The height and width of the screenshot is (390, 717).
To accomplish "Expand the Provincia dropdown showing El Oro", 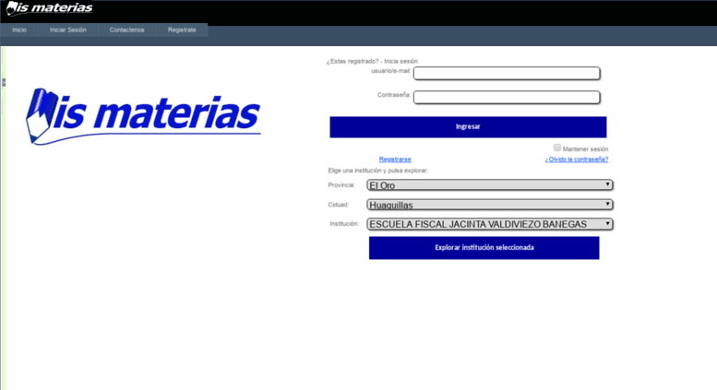I will tap(490, 185).
